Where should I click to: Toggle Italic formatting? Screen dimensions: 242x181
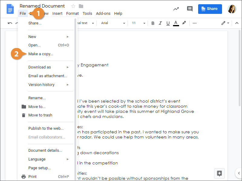tap(160, 23)
